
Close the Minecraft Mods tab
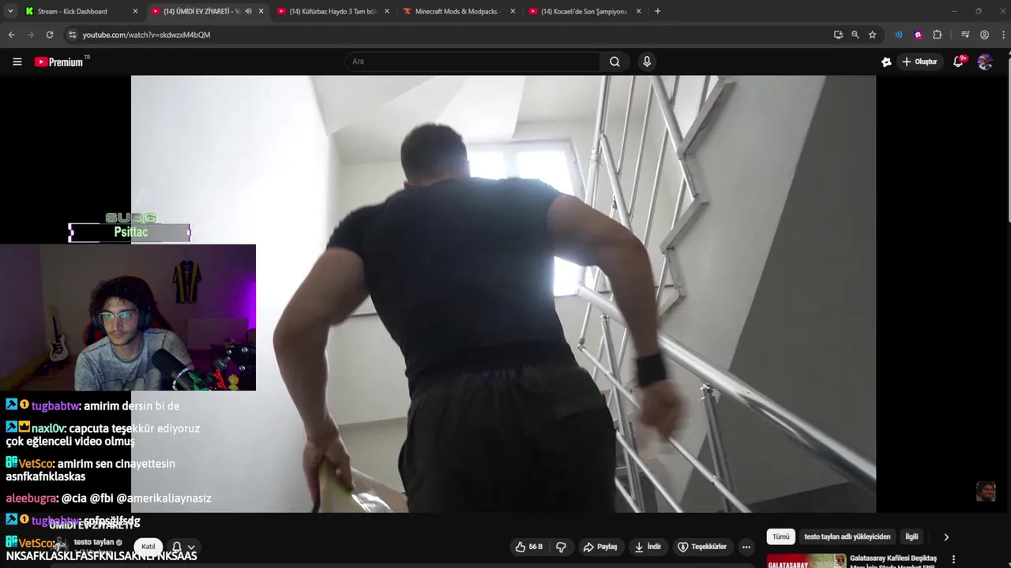513,11
